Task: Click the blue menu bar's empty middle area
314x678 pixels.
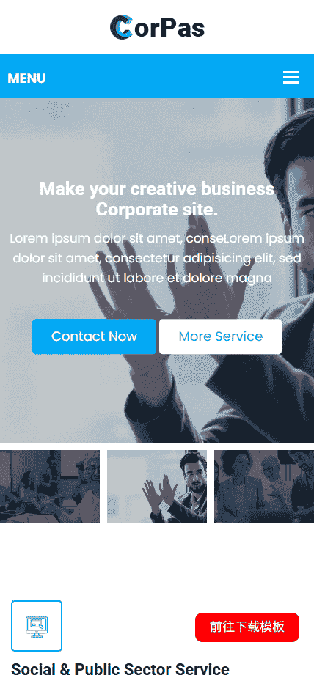Action: [164, 76]
